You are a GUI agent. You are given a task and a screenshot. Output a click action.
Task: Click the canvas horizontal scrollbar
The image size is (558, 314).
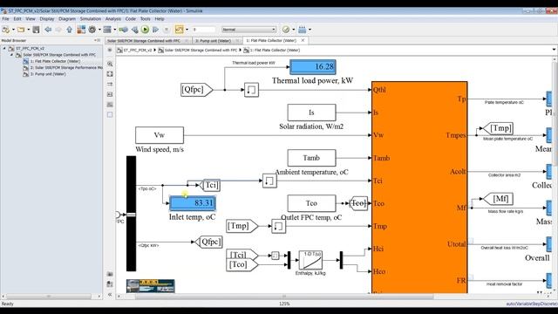pos(284,297)
